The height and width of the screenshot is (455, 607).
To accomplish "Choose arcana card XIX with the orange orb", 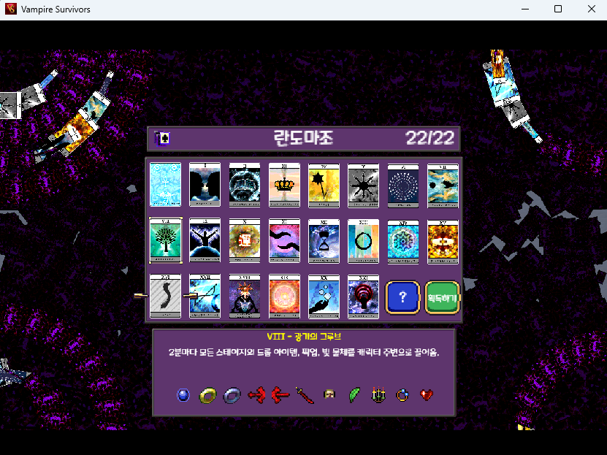I will [x=284, y=297].
